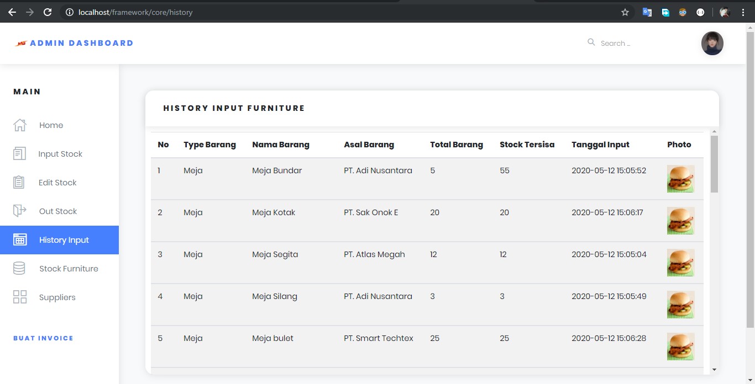Open the Chrome three-dot menu
This screenshot has height=384, width=755.
(743, 12)
